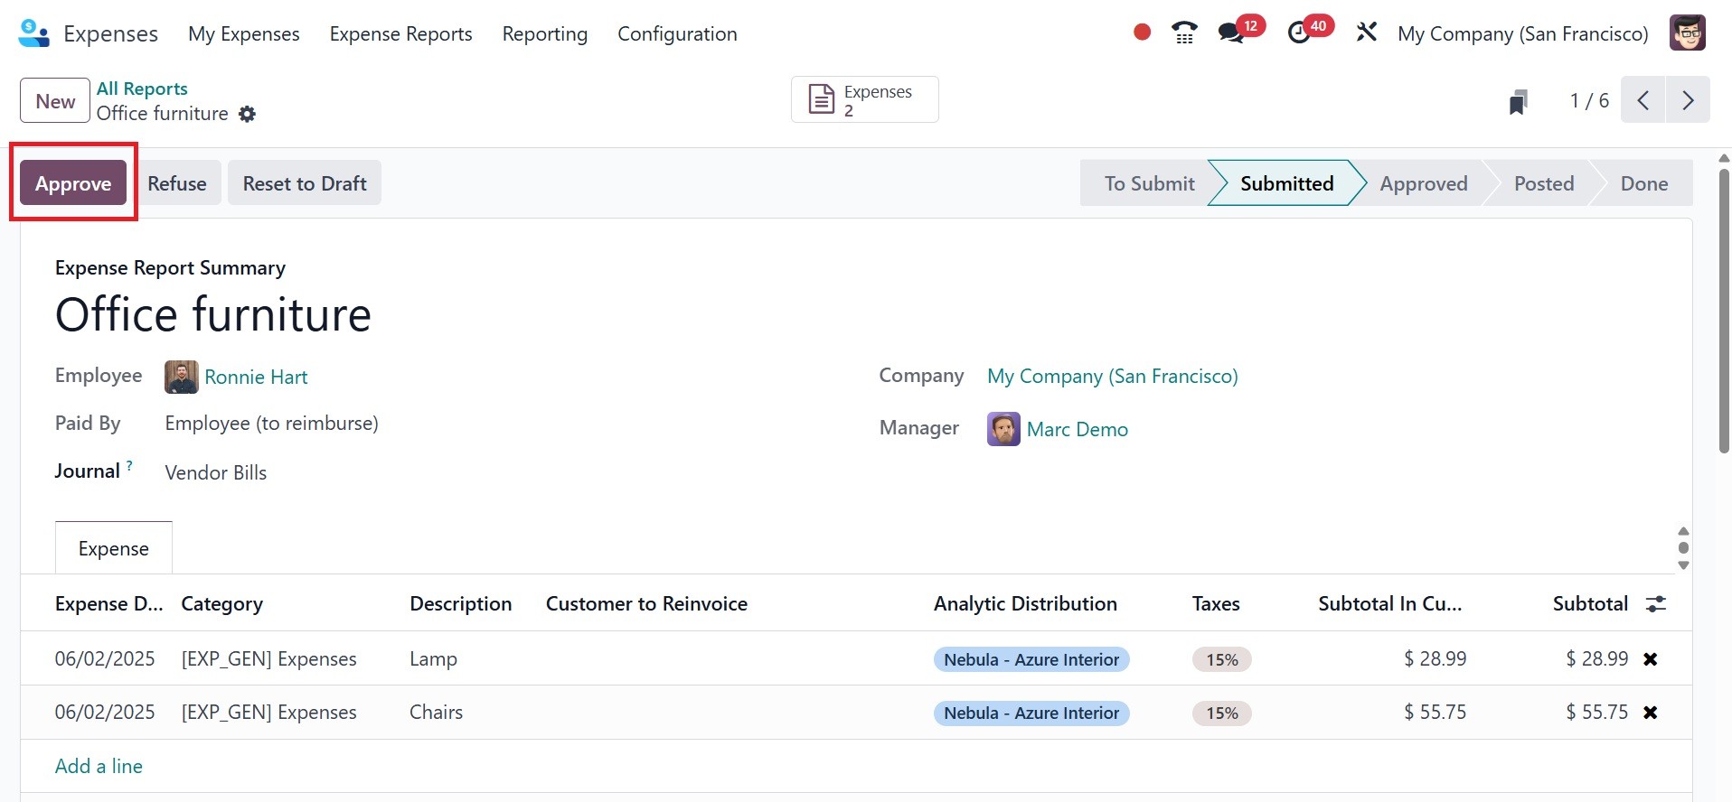The height and width of the screenshot is (802, 1732).
Task: Delete the Lamp expense line
Action: pyautogui.click(x=1650, y=659)
